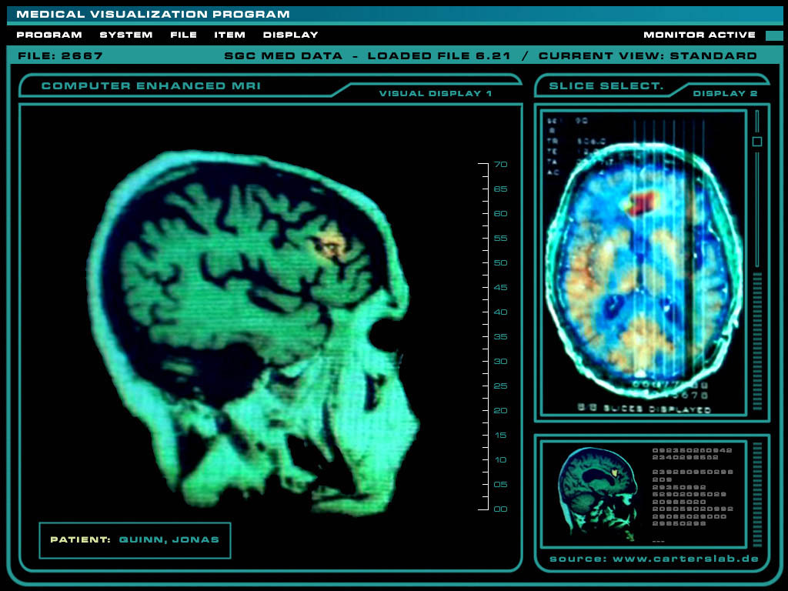This screenshot has height=591, width=788.
Task: Click the SLICES DISPLAYED caption
Action: point(644,409)
